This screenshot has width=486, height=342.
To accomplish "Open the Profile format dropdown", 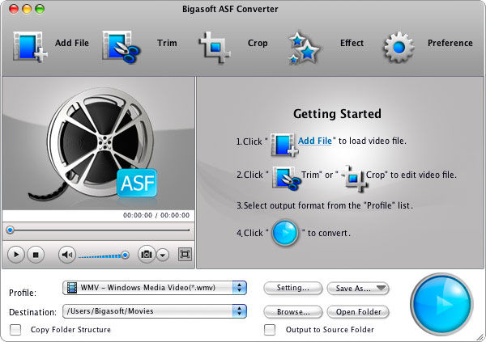I will point(155,288).
